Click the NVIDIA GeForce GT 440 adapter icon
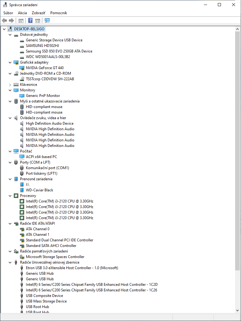Viewport: 241px width, 321px height. point(22,68)
